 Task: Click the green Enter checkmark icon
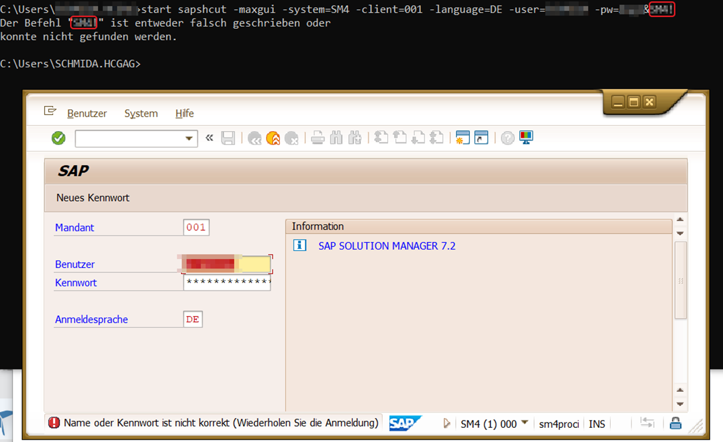coord(58,138)
